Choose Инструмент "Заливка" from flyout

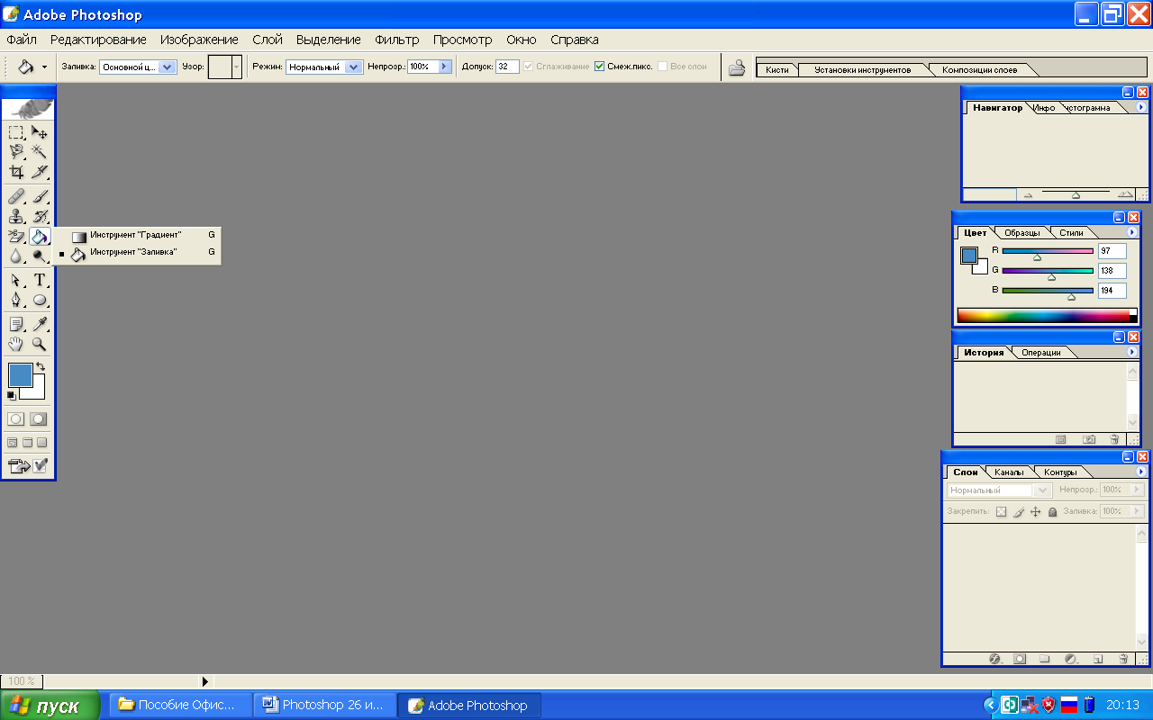pos(136,253)
